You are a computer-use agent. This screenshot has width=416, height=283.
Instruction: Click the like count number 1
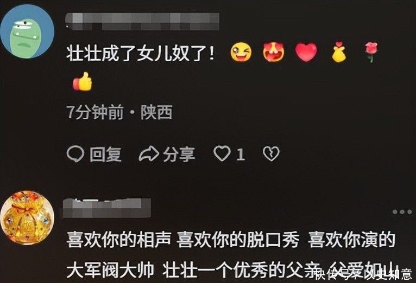click(240, 155)
